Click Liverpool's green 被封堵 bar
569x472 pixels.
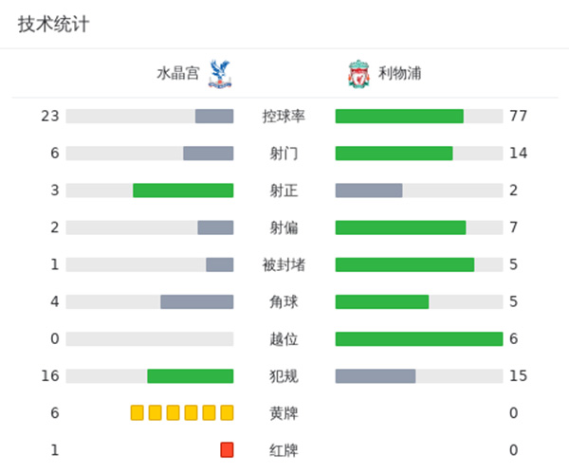[405, 264]
